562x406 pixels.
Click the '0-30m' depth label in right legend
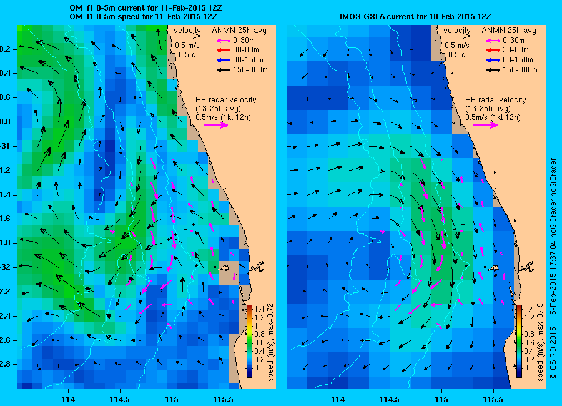pyautogui.click(x=514, y=41)
